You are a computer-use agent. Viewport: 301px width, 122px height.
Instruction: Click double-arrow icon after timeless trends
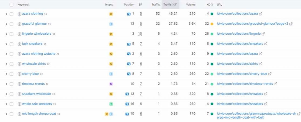(x=47, y=84)
